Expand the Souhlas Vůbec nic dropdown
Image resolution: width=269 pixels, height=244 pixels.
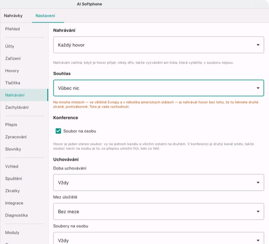coord(158,88)
